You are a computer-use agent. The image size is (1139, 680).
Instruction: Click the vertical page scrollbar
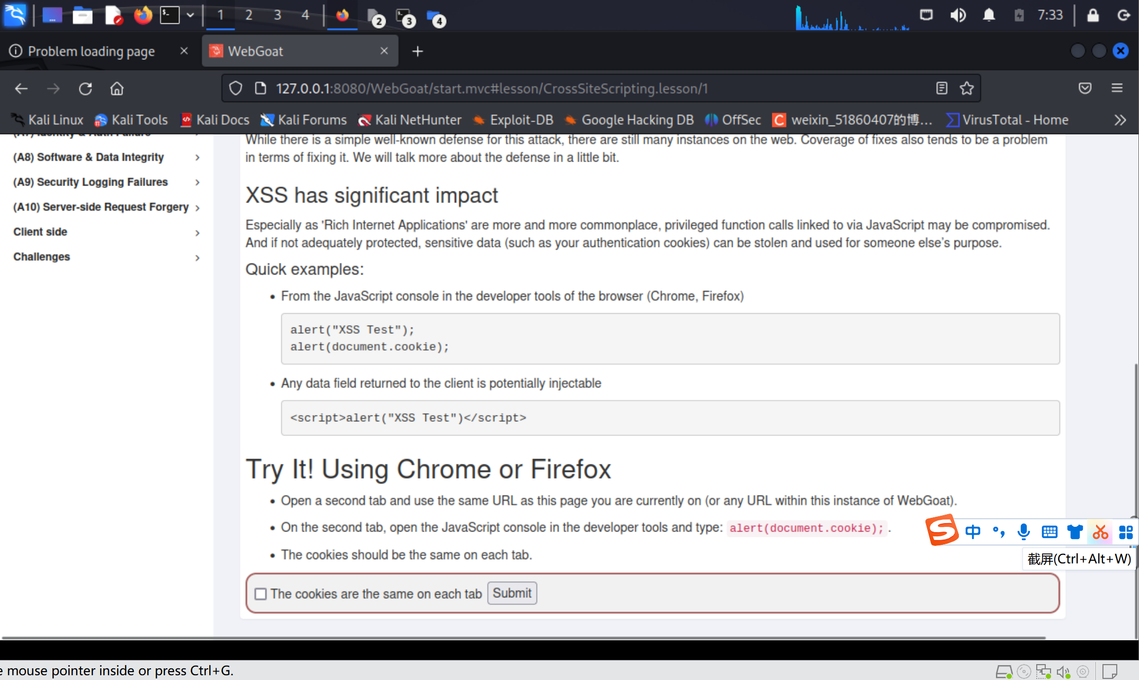(x=1136, y=501)
